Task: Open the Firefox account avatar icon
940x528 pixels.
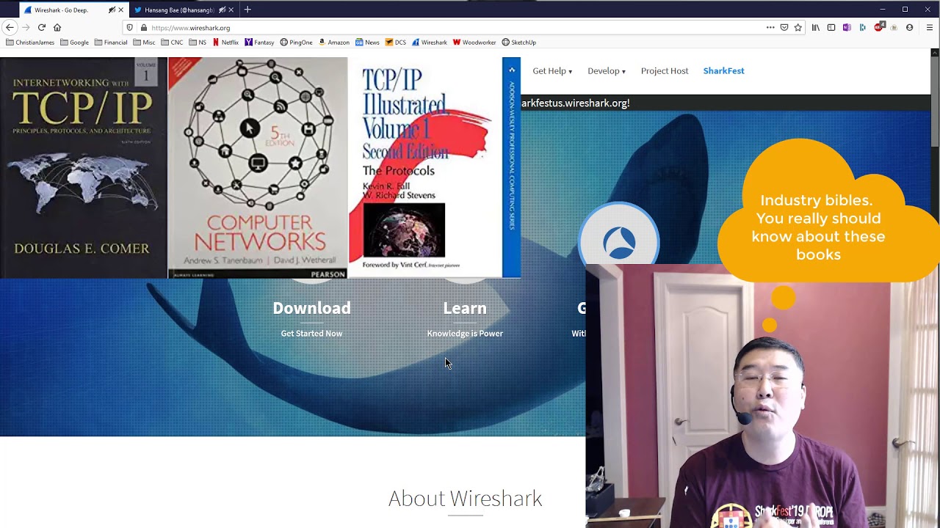Action: [909, 27]
